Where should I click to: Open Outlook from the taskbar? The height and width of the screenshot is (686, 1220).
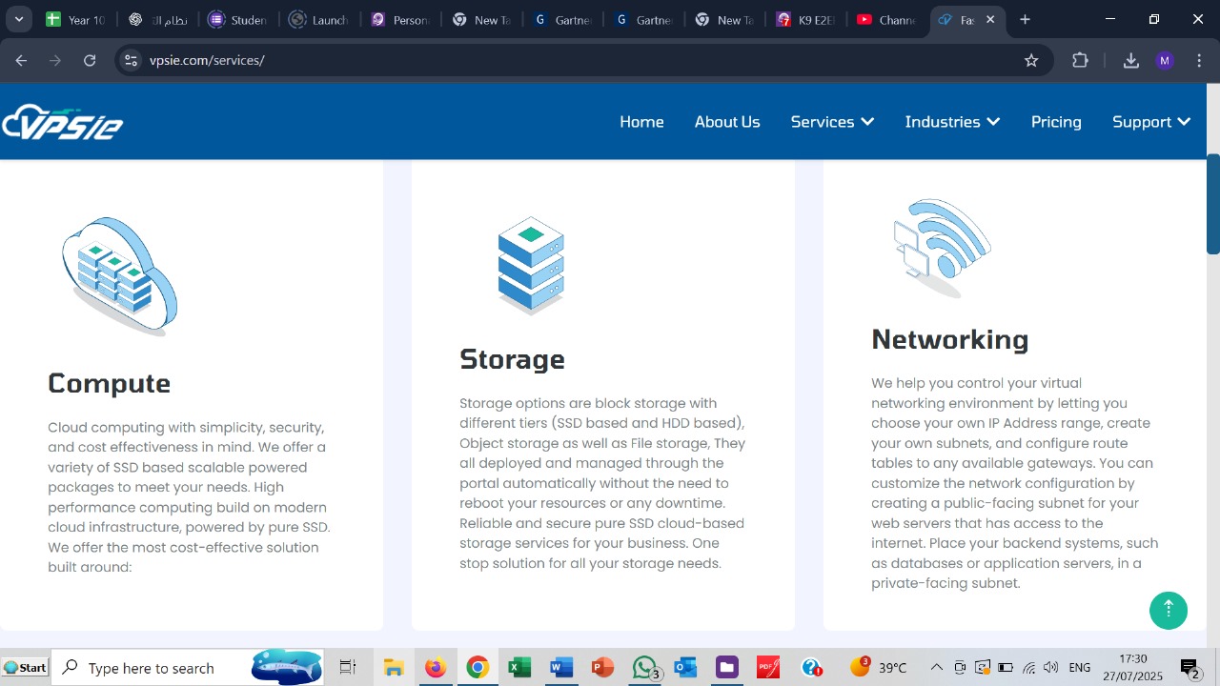(x=685, y=667)
